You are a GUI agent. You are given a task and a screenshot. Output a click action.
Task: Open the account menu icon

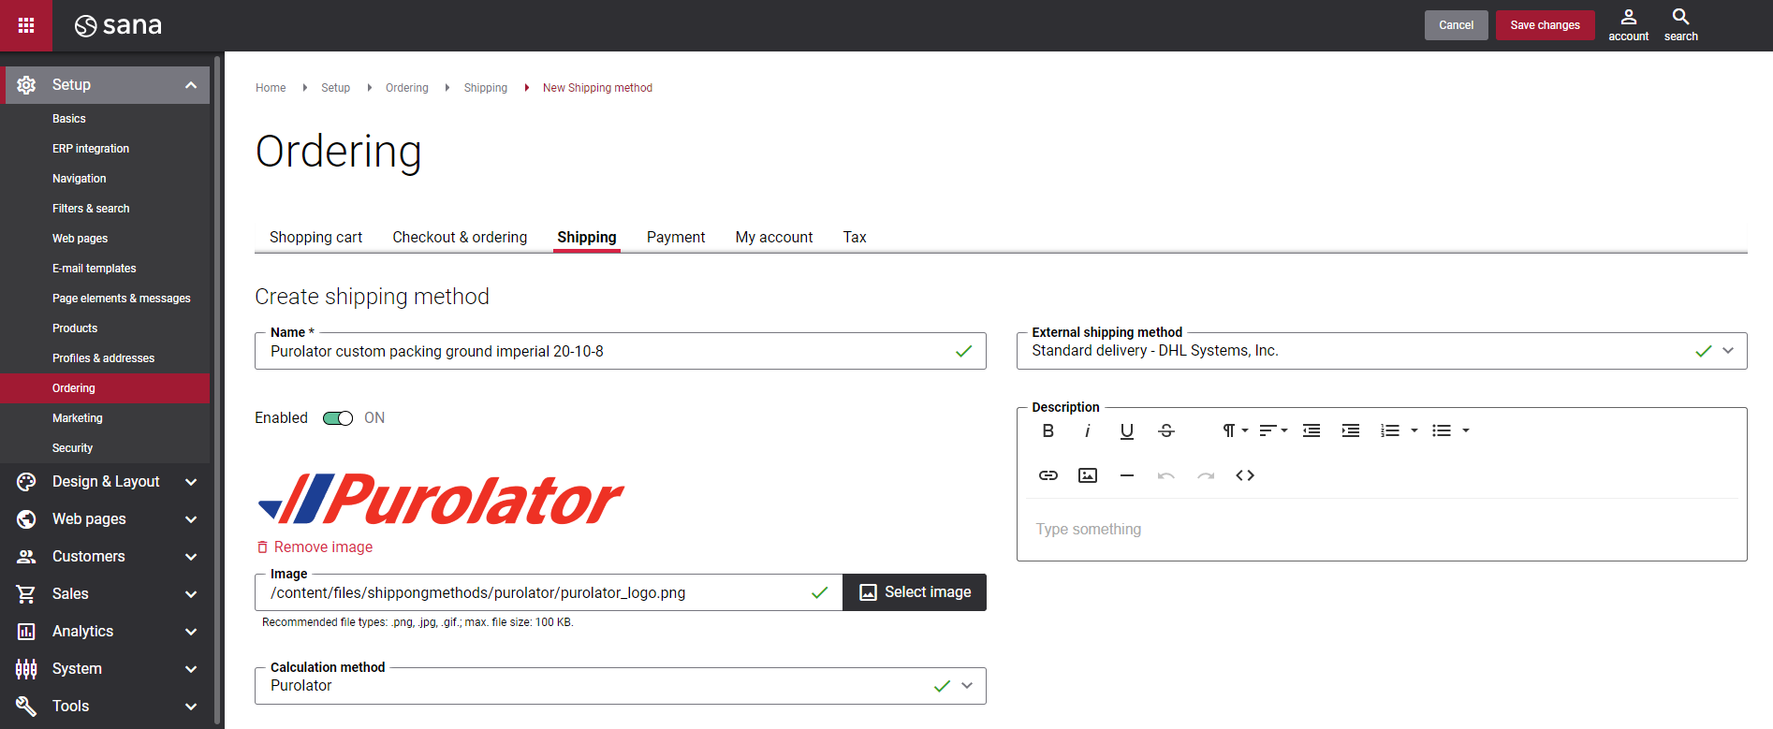click(x=1629, y=17)
